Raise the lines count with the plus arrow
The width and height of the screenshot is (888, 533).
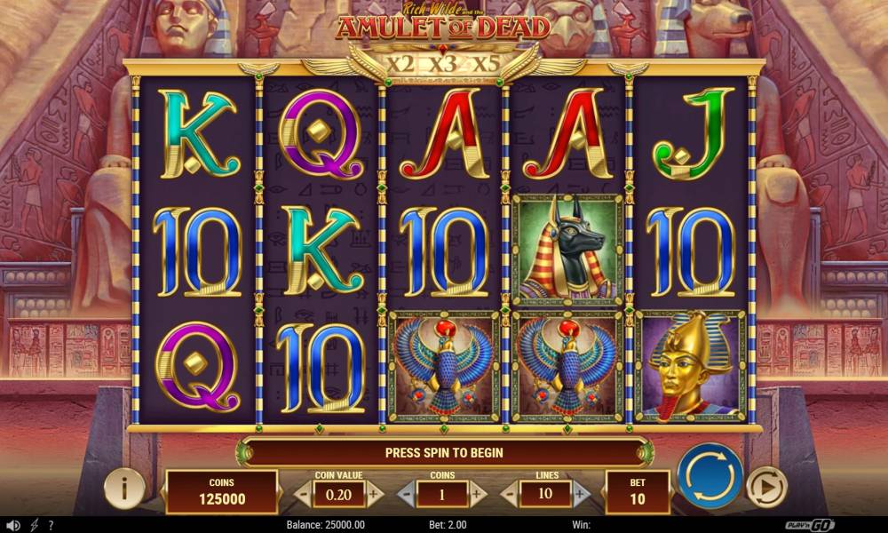[x=581, y=495]
